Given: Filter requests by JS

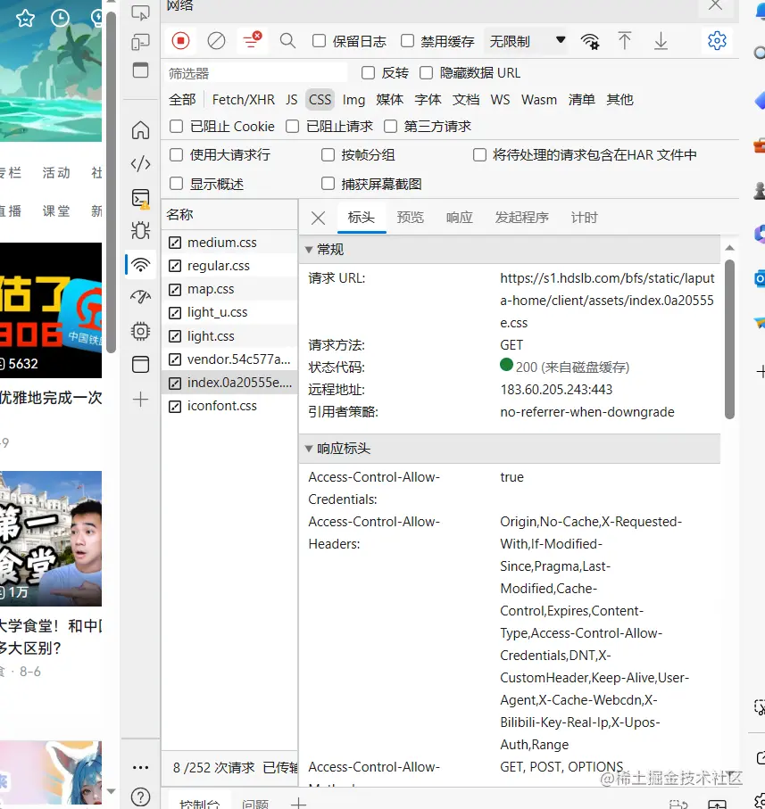Looking at the screenshot, I should click(292, 100).
